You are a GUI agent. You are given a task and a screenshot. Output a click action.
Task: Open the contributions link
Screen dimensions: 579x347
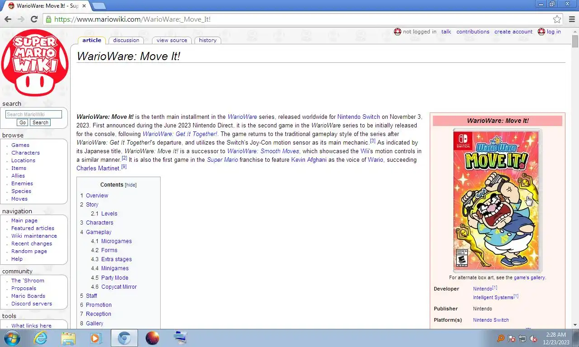[473, 32]
